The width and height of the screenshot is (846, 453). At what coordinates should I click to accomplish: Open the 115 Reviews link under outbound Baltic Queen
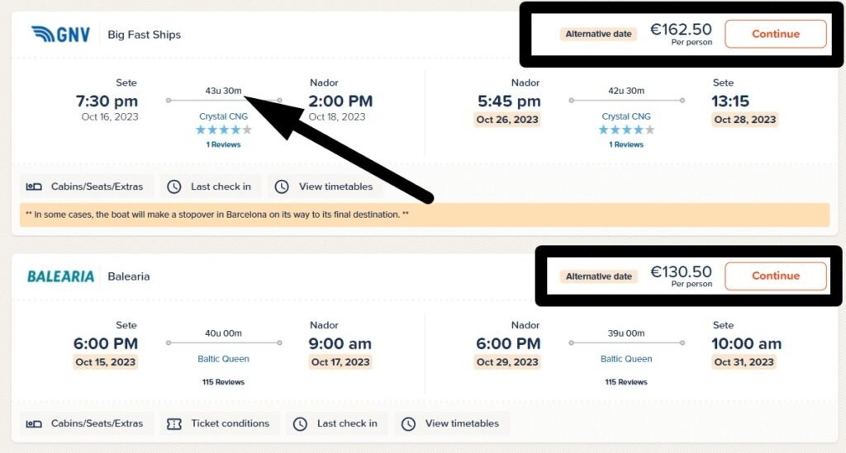coord(223,382)
